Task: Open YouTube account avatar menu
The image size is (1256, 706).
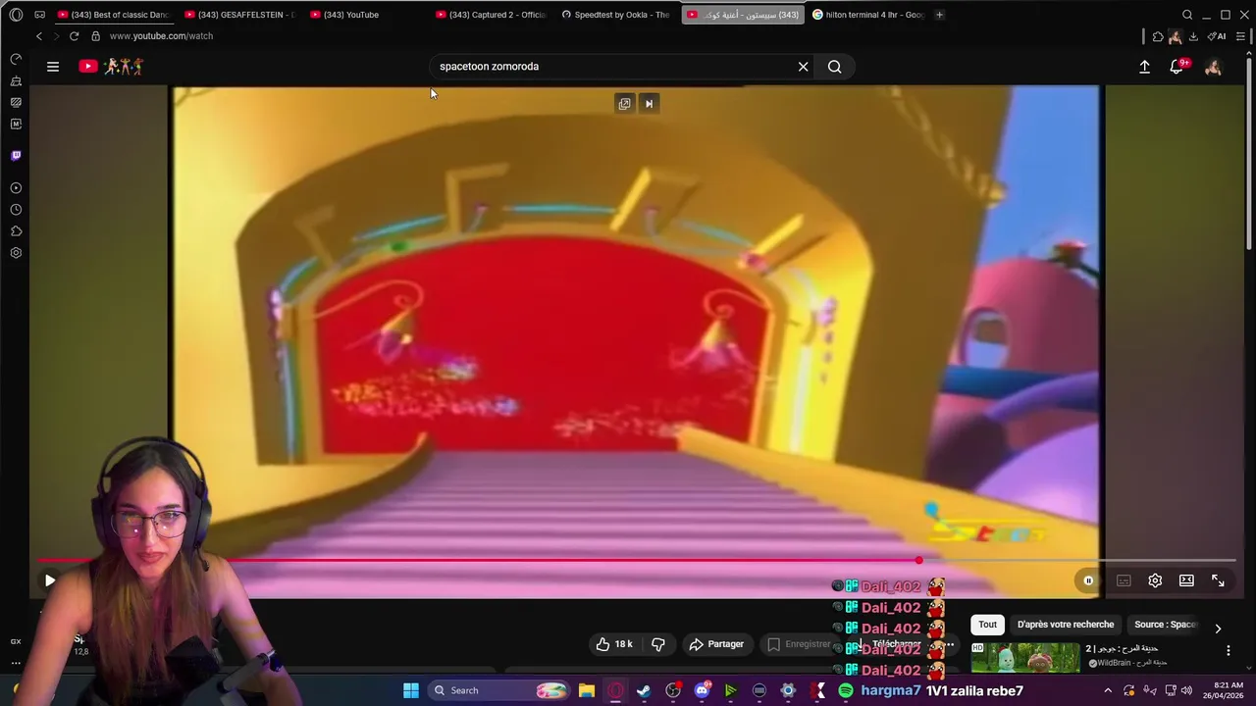Action: coord(1213,67)
